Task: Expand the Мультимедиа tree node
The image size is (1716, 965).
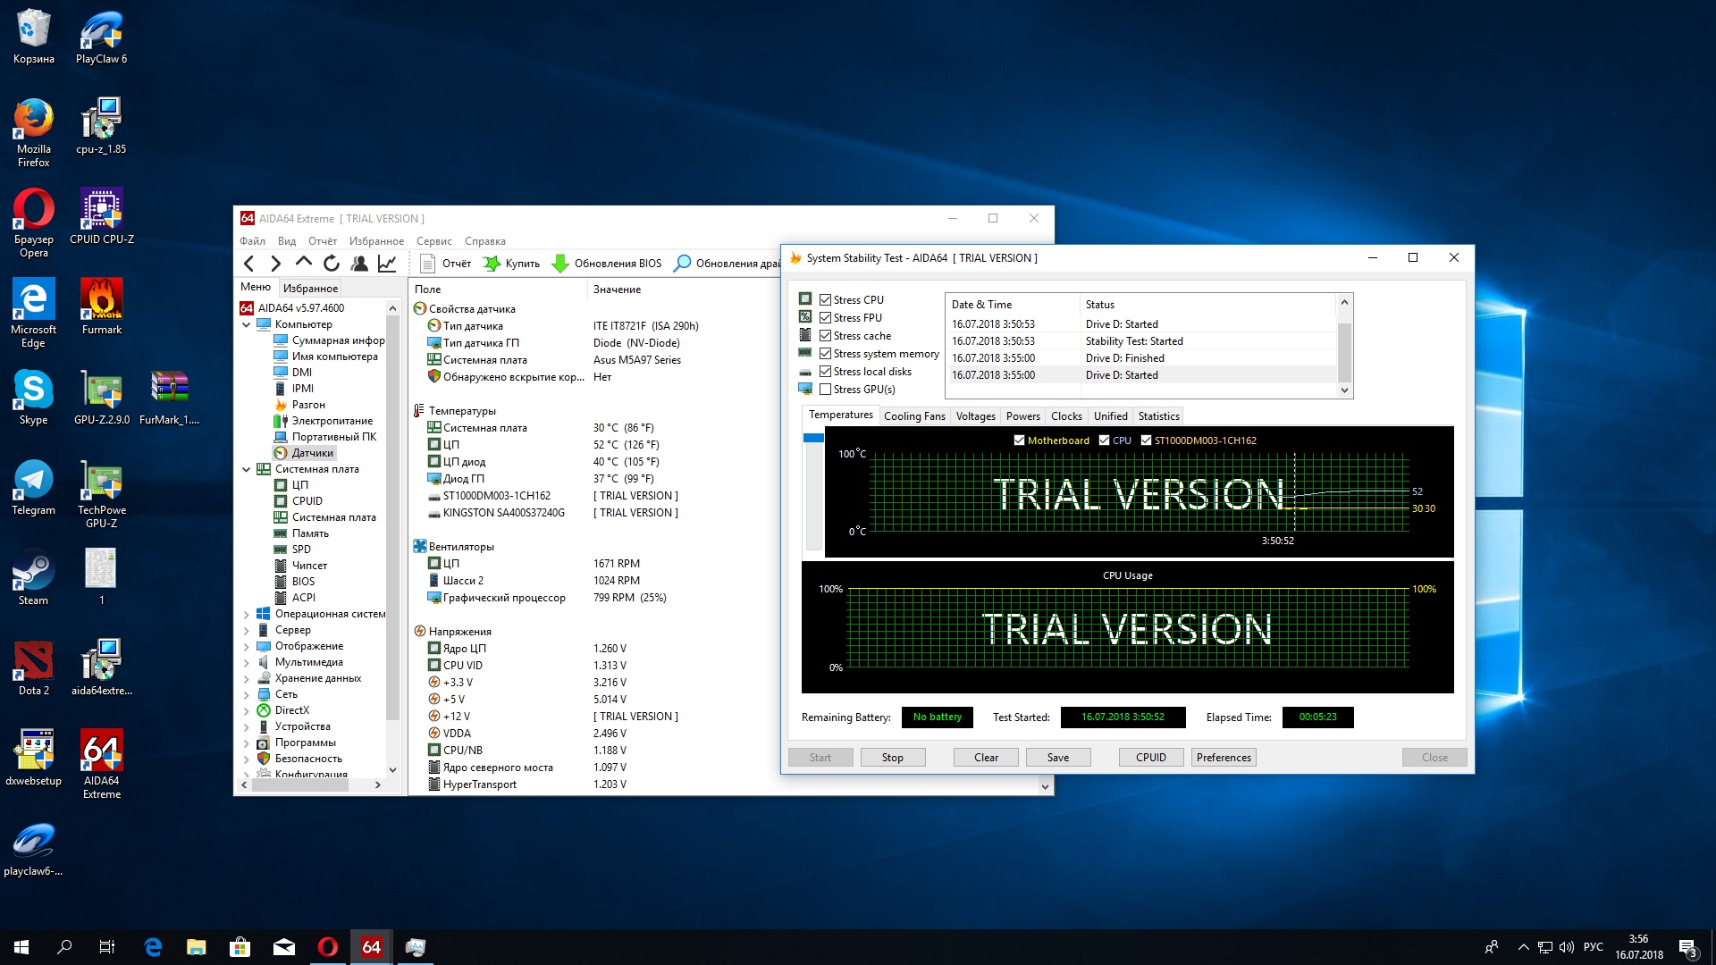Action: point(247,662)
